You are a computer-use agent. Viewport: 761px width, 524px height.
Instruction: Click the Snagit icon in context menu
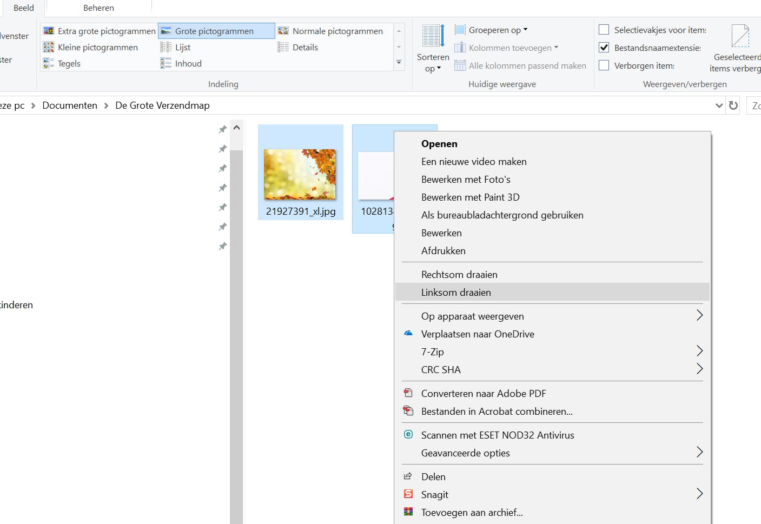(x=408, y=494)
